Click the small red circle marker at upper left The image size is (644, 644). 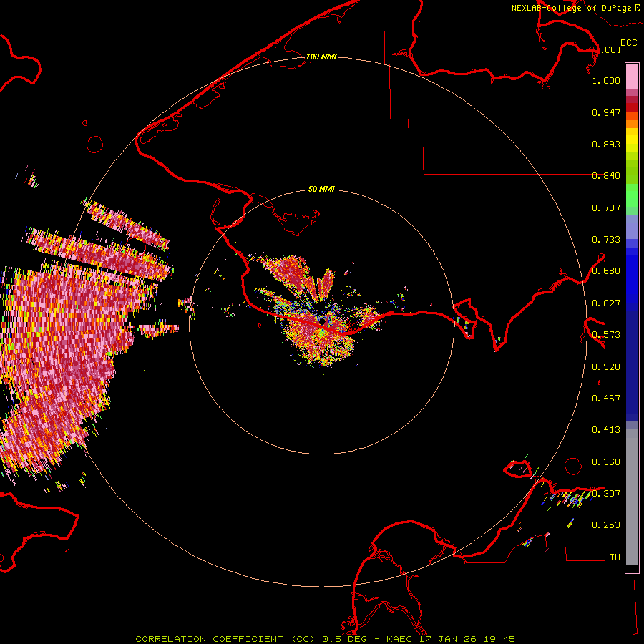pos(95,145)
